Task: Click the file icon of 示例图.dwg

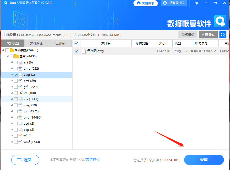Action: (83, 51)
